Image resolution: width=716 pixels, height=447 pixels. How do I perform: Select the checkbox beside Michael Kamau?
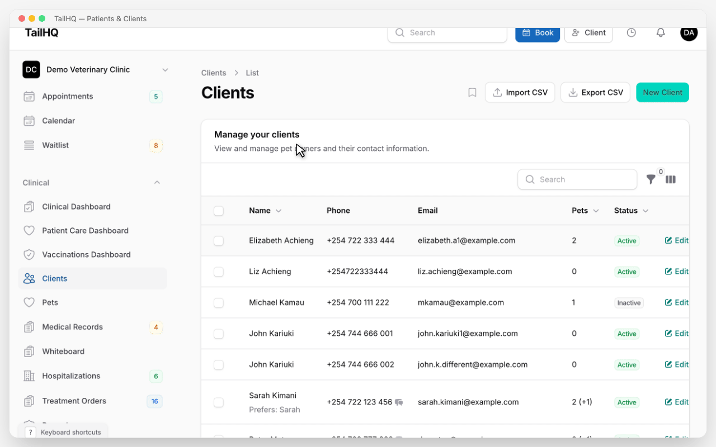point(218,302)
